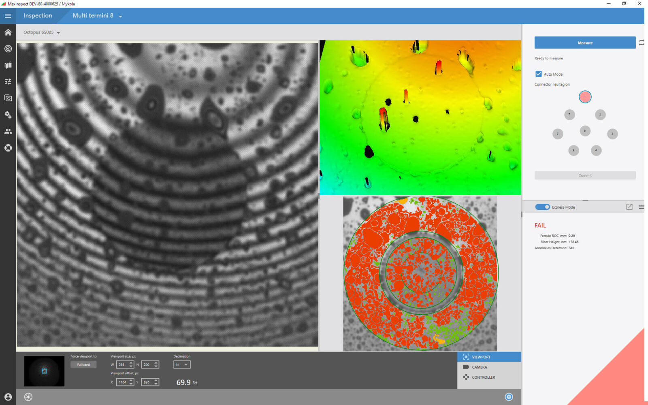Image resolution: width=648 pixels, height=405 pixels.
Task: Click the blue gear icon at bottom right
Action: [x=509, y=396]
